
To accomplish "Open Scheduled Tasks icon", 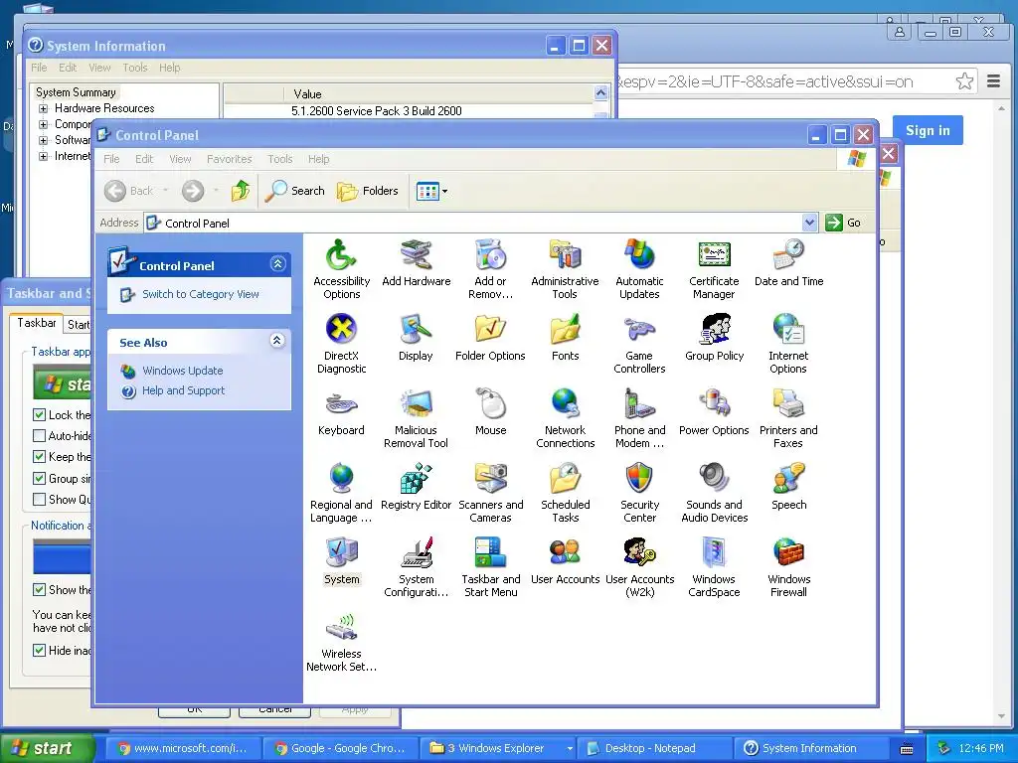I will [x=565, y=493].
